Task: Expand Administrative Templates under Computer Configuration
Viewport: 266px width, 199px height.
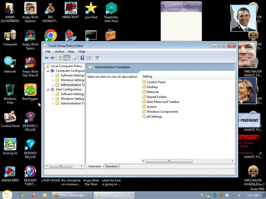Action: 53,85
